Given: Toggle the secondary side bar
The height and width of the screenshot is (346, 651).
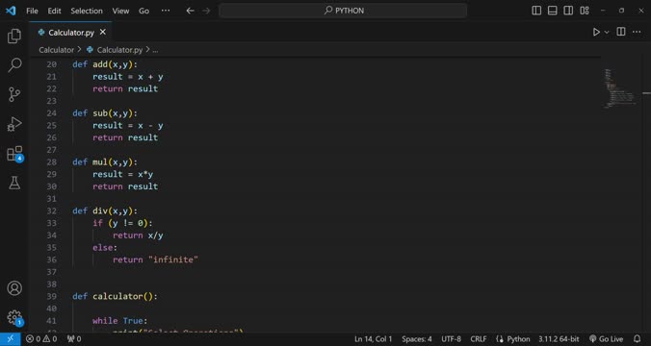Looking at the screenshot, I should pyautogui.click(x=568, y=11).
